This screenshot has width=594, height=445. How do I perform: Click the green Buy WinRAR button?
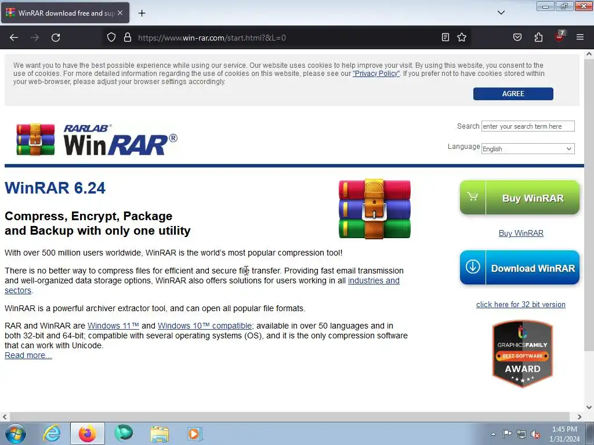point(519,198)
